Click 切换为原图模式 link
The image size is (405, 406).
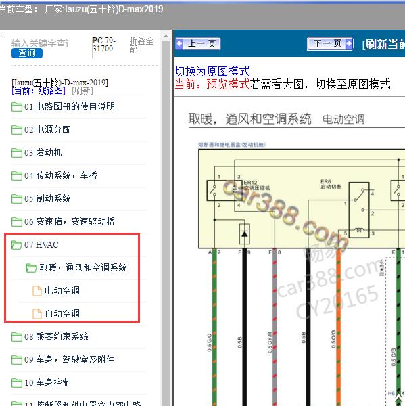point(212,71)
